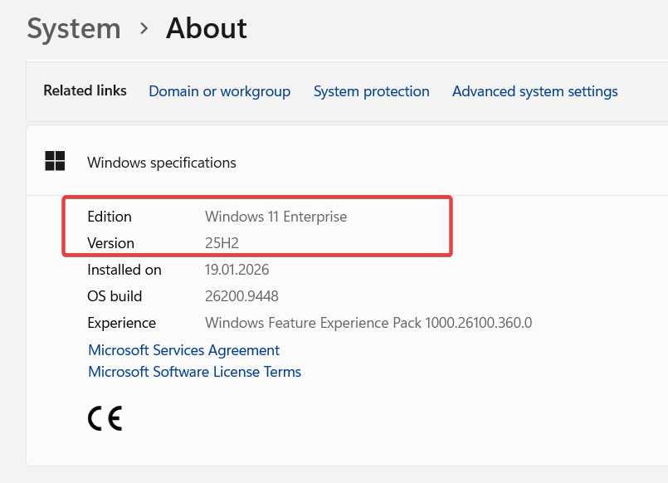Screen dimensions: 668x483
Task: Open Domain or workgroup link
Action: pyautogui.click(x=219, y=91)
